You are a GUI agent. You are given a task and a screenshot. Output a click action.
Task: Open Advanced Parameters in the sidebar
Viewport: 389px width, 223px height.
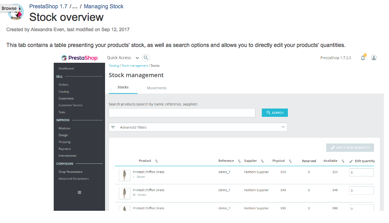(x=74, y=179)
